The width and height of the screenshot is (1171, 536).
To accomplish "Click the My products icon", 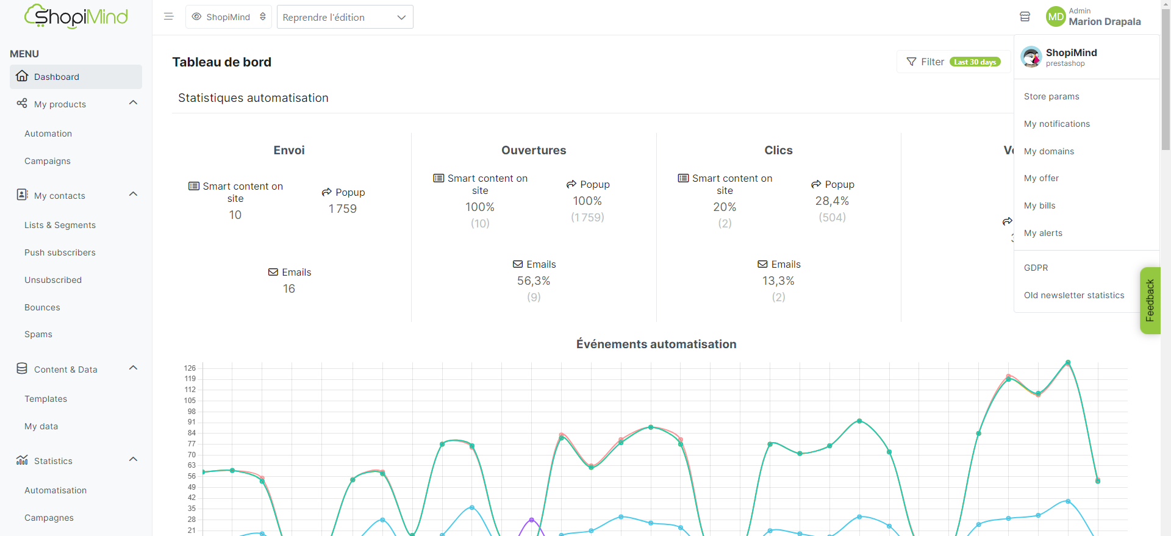I will (22, 103).
